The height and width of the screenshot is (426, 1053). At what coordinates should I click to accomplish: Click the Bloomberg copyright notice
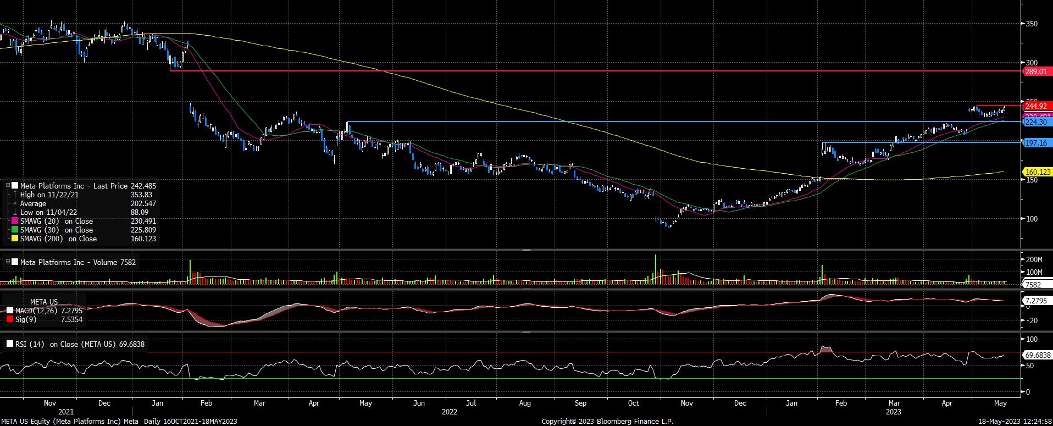click(607, 422)
